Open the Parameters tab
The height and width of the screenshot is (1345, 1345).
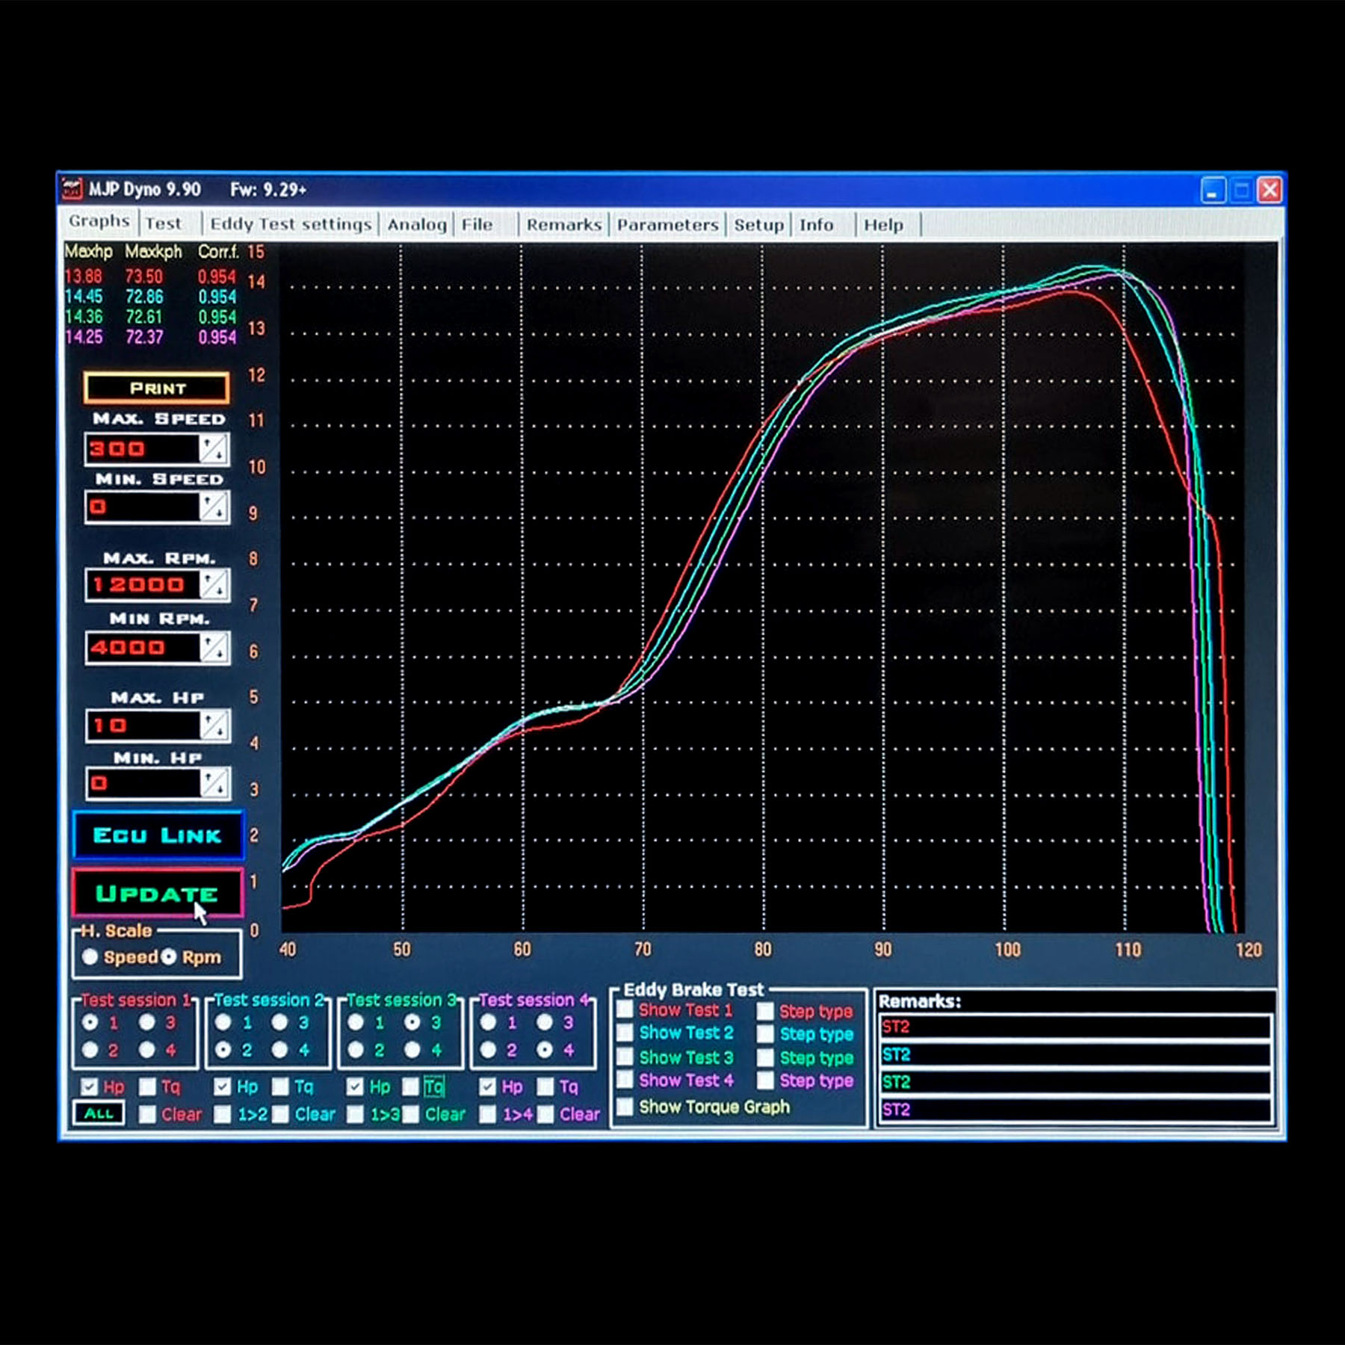pos(668,225)
